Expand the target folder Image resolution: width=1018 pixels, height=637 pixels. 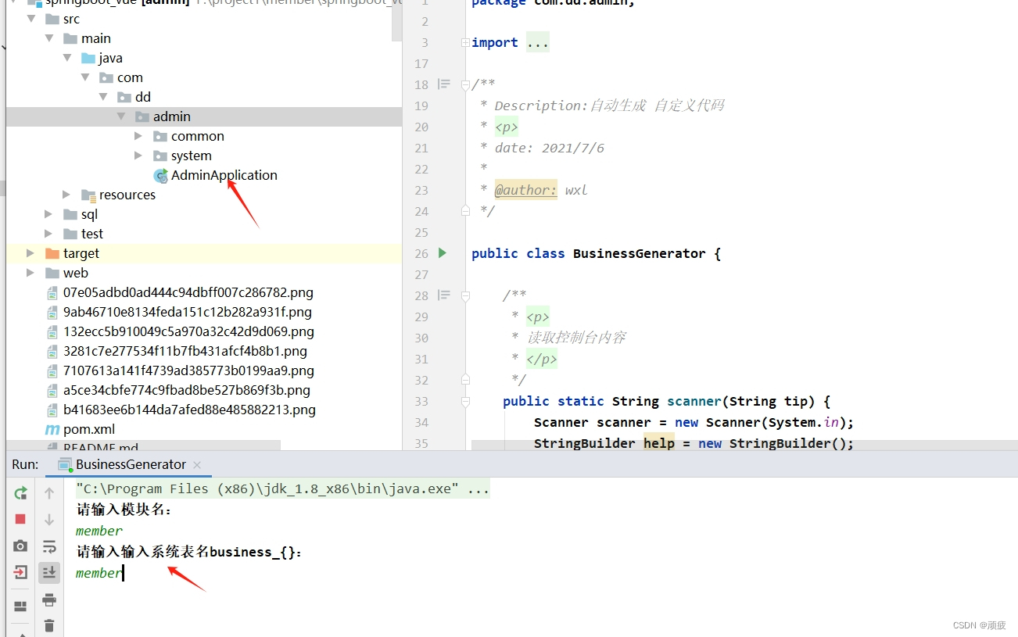(x=30, y=253)
